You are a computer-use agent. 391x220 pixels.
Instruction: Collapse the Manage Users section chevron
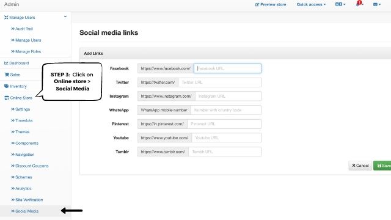pos(65,16)
